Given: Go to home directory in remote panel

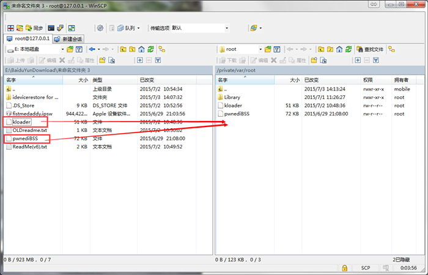Looking at the screenshot, I should point(339,50).
